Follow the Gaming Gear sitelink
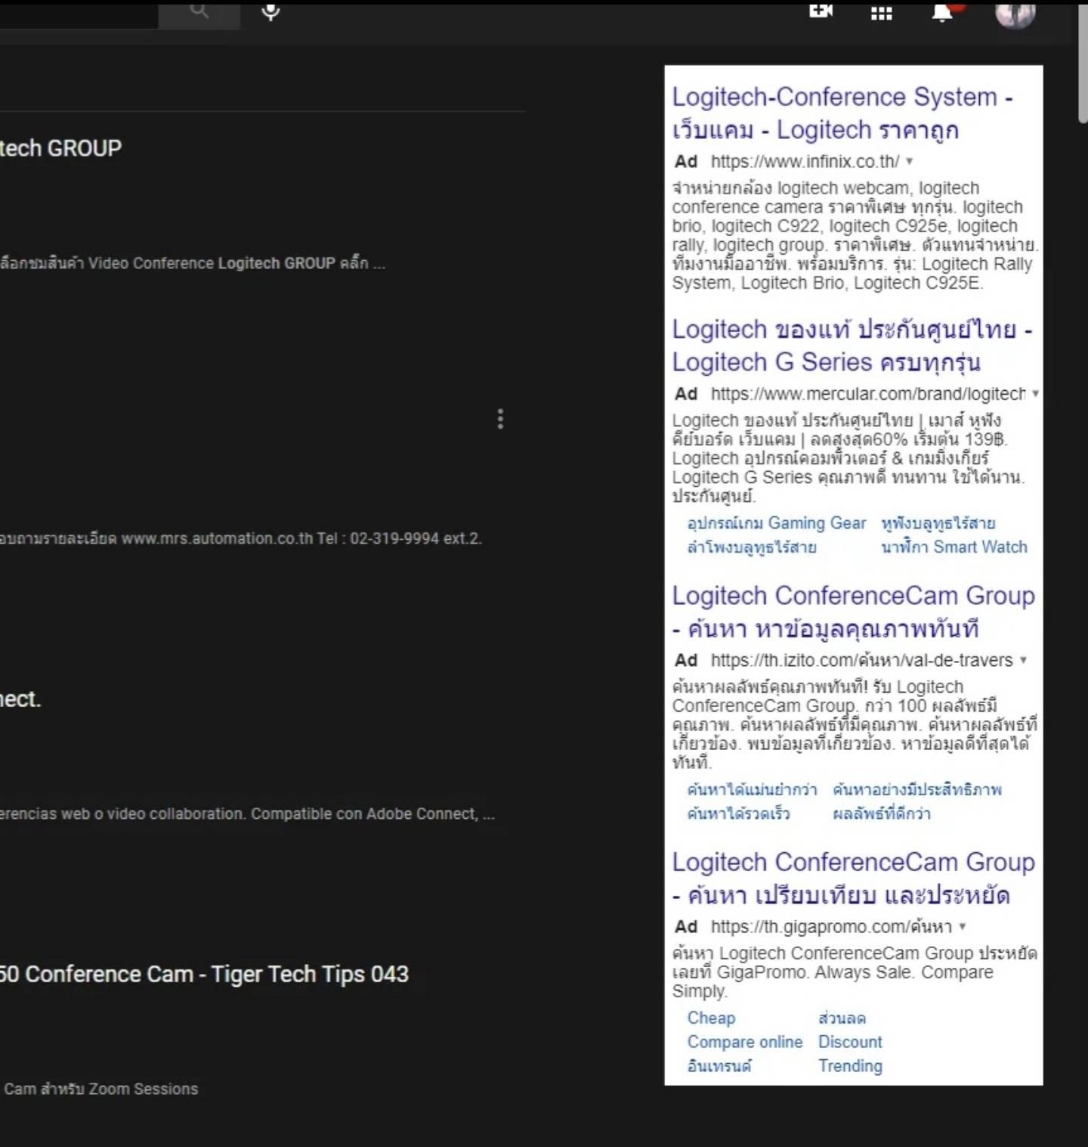Viewport: 1088px width, 1147px height. (777, 523)
